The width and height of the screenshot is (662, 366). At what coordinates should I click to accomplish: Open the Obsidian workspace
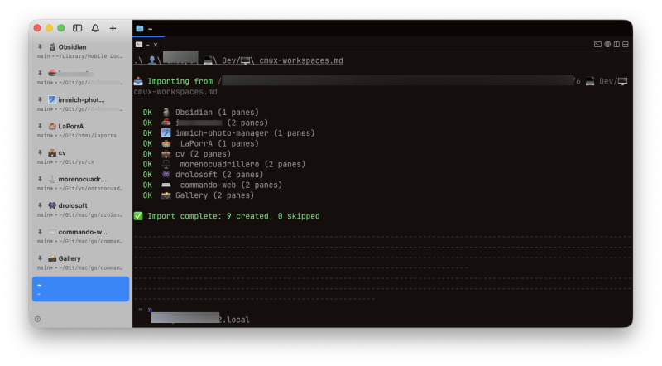[81, 51]
